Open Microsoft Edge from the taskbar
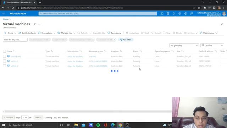Screen dimensions: 227x128 click(x=113, y=125)
